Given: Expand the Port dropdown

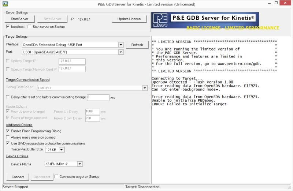Looking at the screenshot, I should coord(121,52).
